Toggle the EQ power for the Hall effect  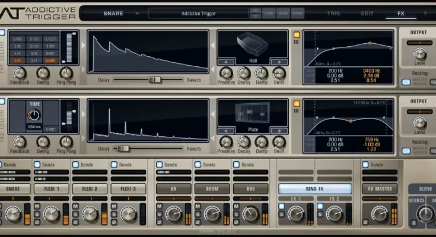[x=297, y=34]
